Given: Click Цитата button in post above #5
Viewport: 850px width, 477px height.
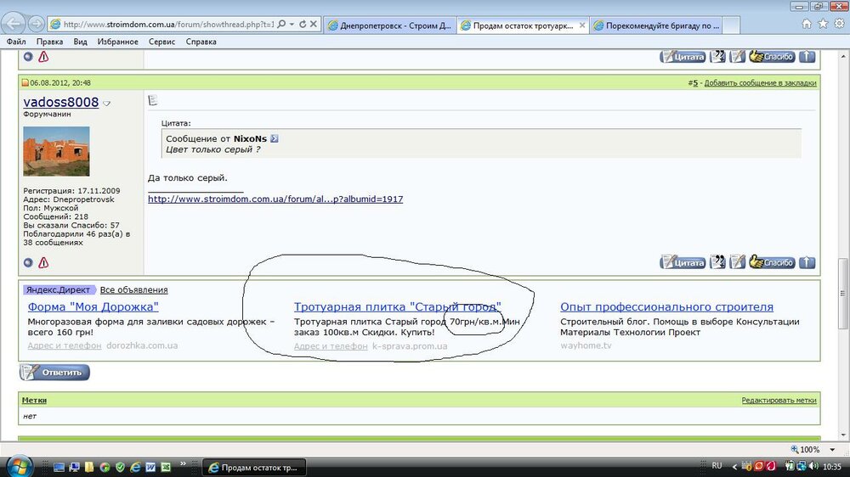Looking at the screenshot, I should pos(683,56).
